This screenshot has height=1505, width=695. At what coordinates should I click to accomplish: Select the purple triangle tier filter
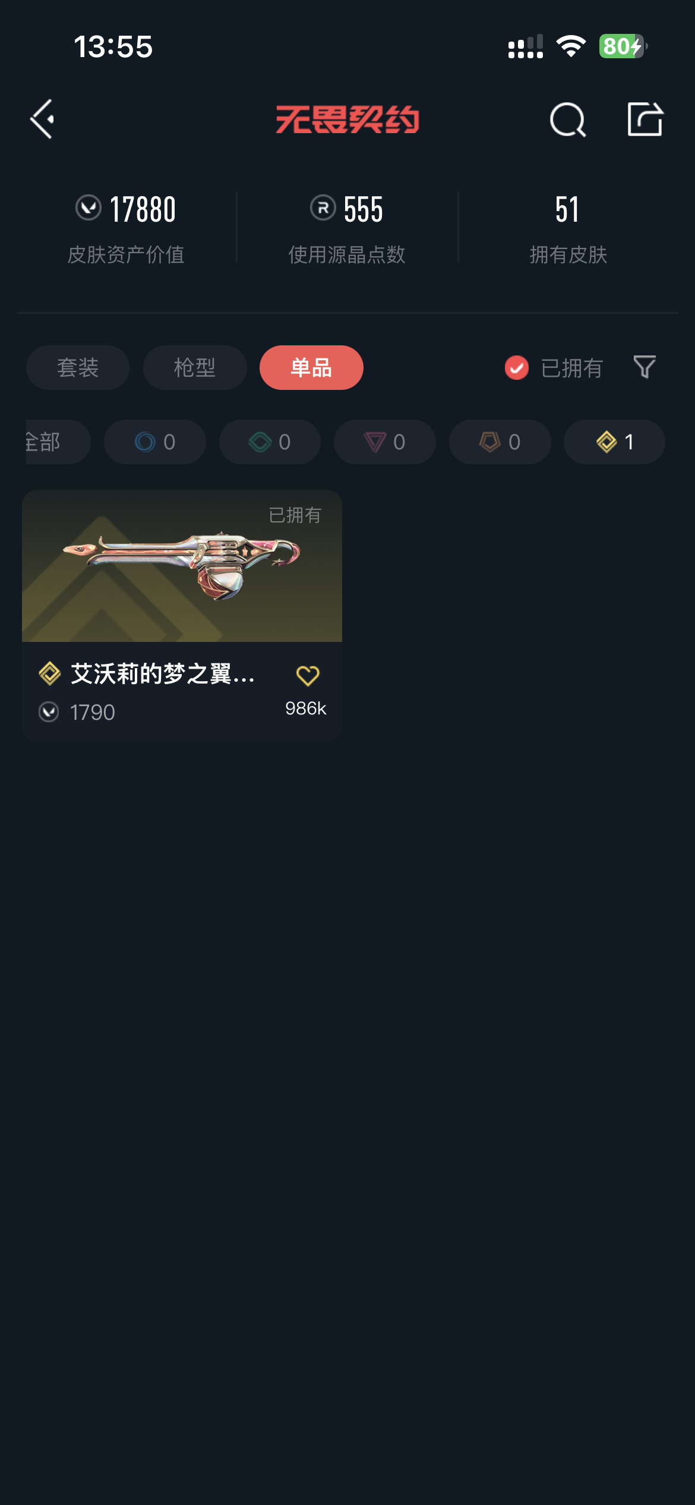(385, 442)
